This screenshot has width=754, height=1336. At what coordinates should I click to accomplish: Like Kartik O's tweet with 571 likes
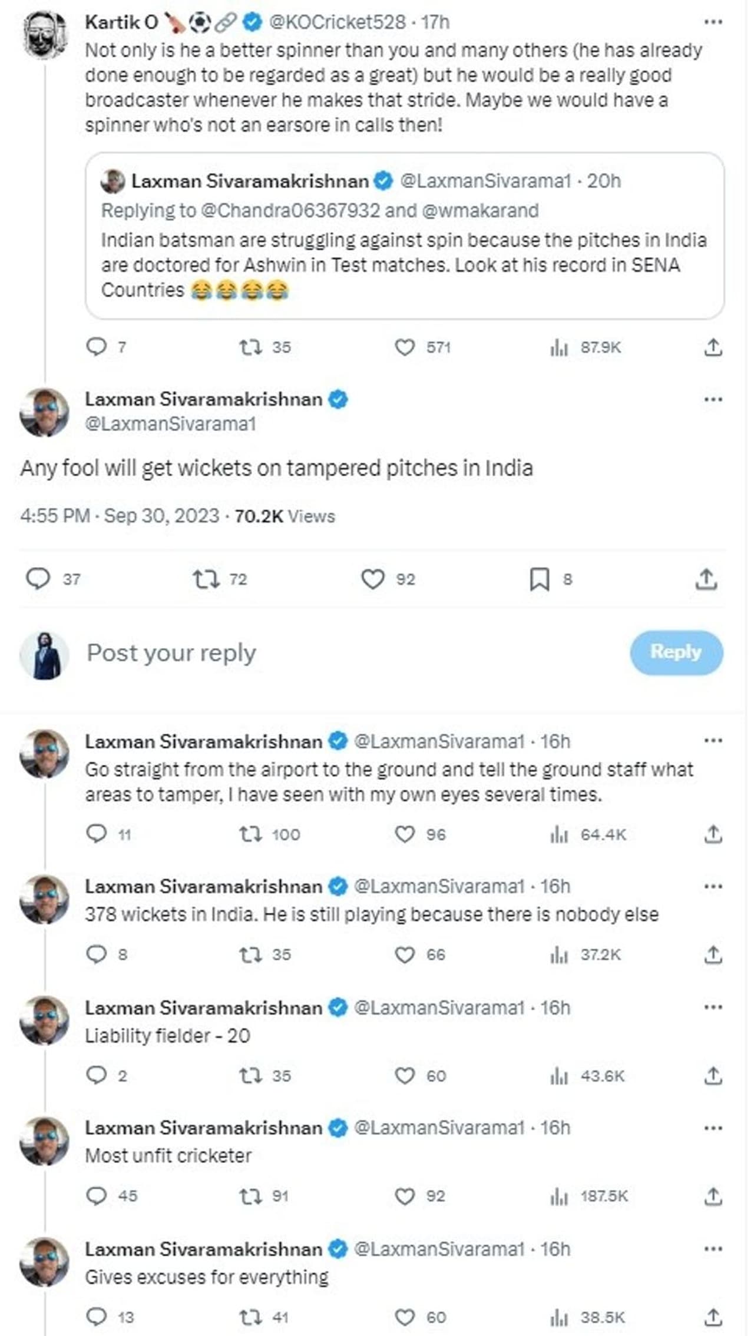point(405,347)
